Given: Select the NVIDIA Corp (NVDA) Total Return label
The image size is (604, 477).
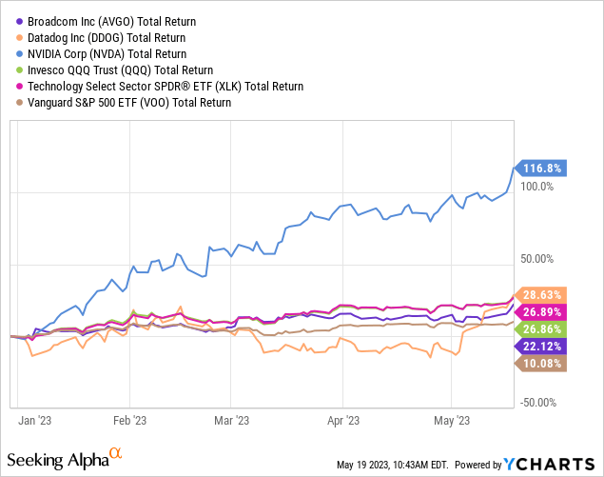Looking at the screenshot, I should pyautogui.click(x=107, y=54).
